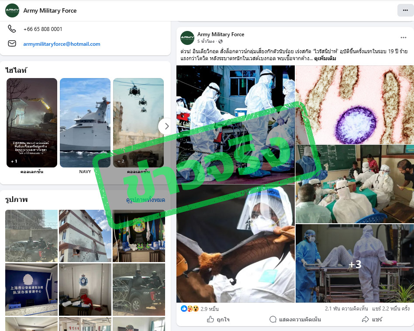Open the image of PPE staff in a classroom clinic
Screen dimensions: 414x331
pyautogui.click(x=355, y=184)
